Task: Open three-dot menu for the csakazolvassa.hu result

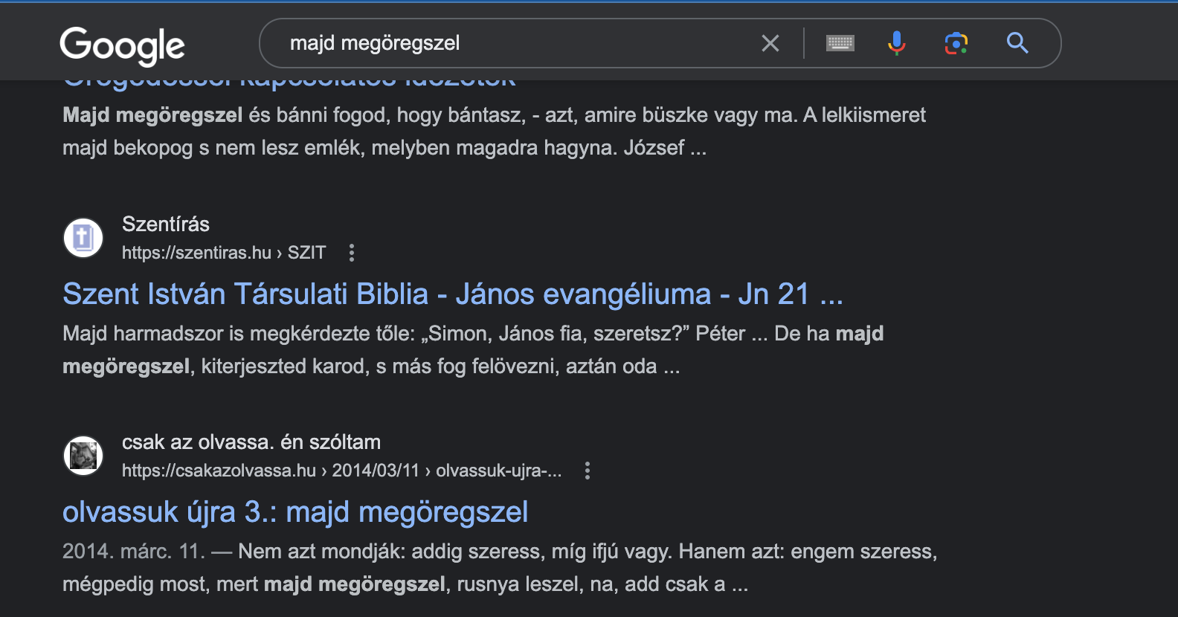Action: pos(588,471)
